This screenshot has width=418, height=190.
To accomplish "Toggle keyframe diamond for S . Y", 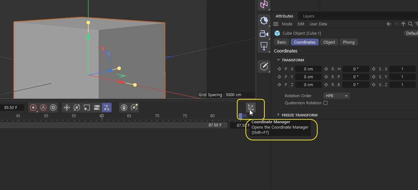I will pyautogui.click(x=374, y=77).
